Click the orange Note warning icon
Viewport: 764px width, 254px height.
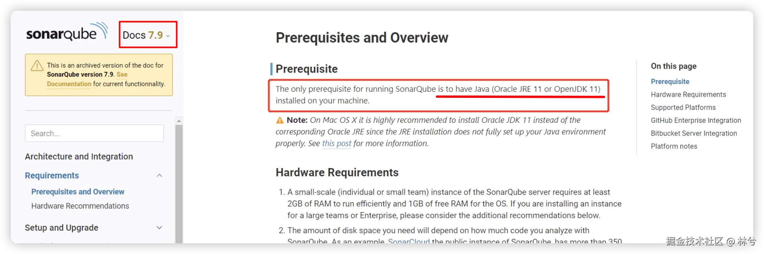click(x=280, y=120)
